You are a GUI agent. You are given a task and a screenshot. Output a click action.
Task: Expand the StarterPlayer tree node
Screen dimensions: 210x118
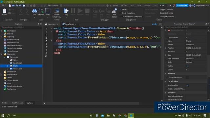point(2,74)
